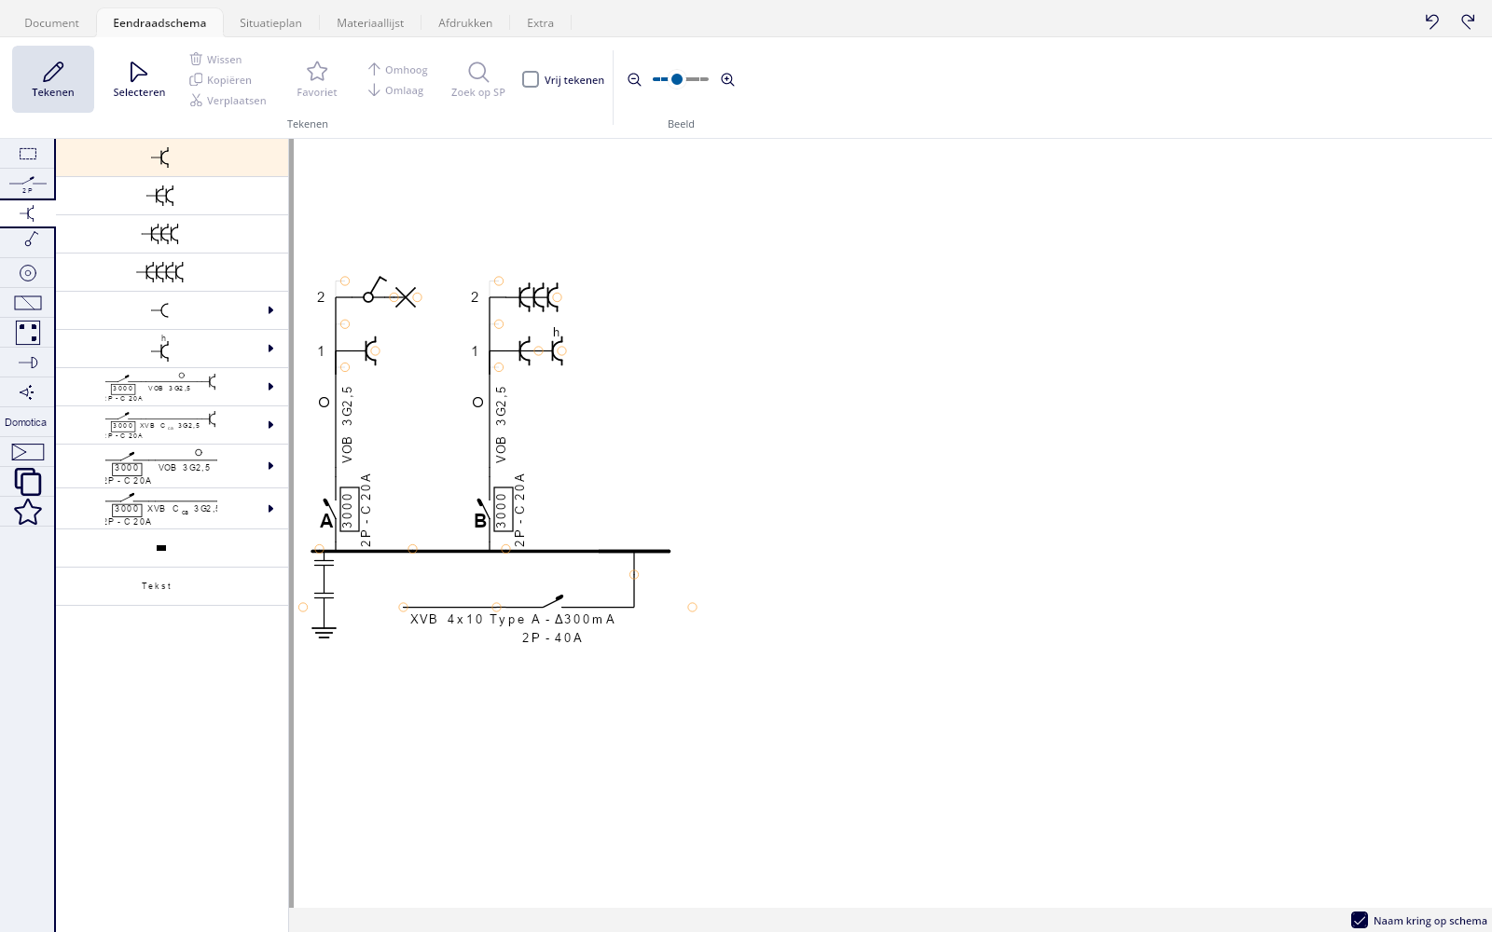This screenshot has width=1492, height=932.
Task: Pick the half-circle connector category icon
Action: coord(28,363)
